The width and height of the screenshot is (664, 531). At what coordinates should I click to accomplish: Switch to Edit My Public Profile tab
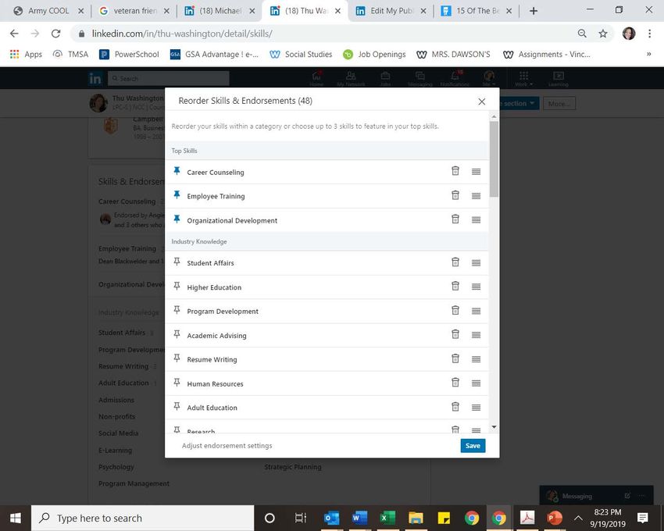tap(391, 11)
